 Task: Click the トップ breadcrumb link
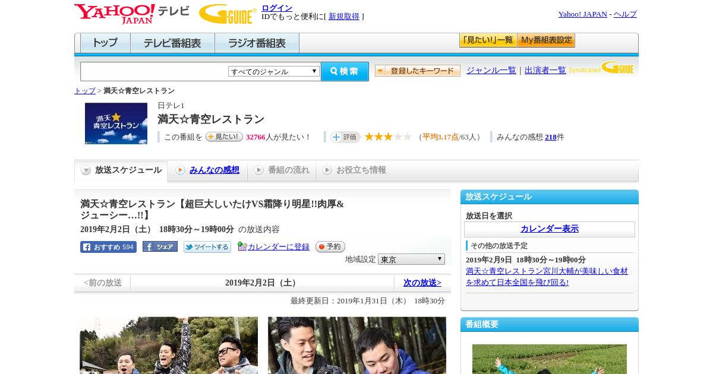click(85, 91)
